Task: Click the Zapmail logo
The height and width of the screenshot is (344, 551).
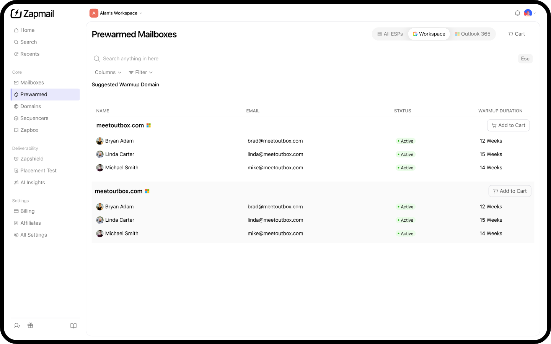Action: 32,14
